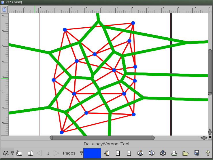Open the tool selection dropdown arrow
The height and width of the screenshot is (160, 213).
[12, 153]
